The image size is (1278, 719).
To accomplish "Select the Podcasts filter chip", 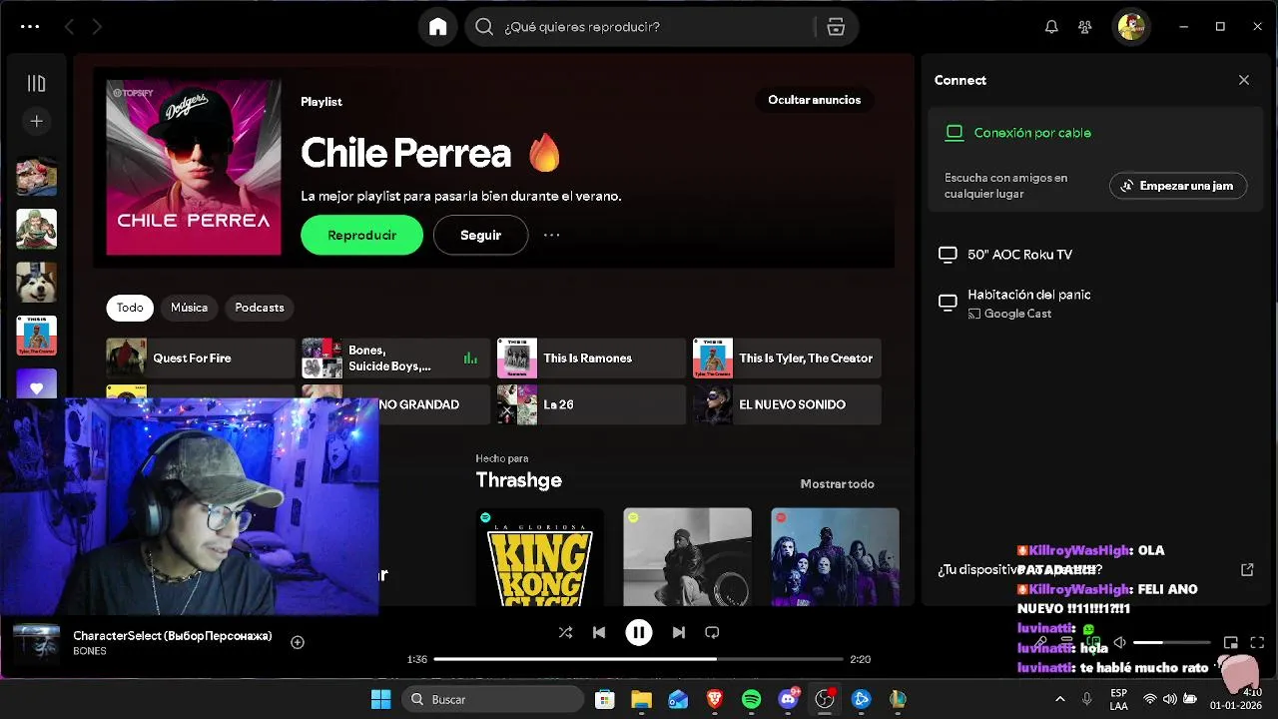I will point(260,308).
